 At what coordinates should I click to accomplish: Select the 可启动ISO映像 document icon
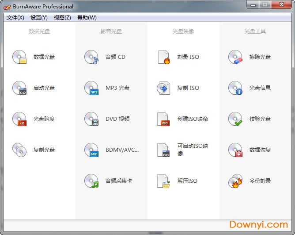(x=163, y=150)
